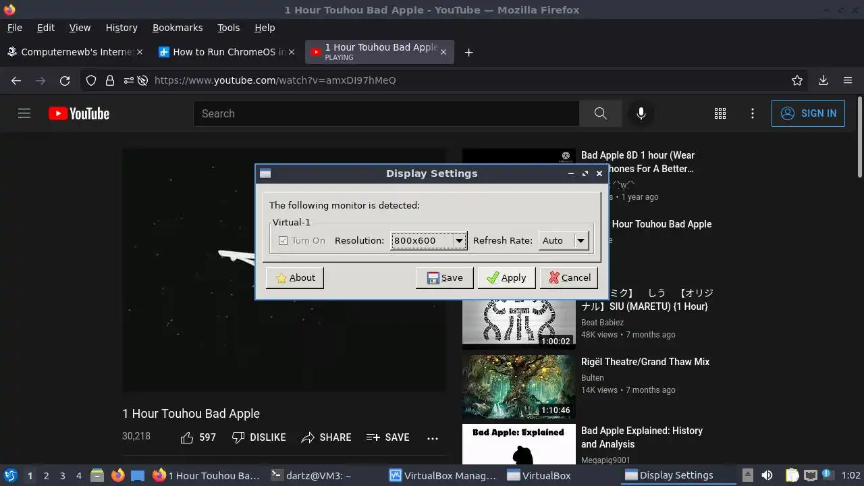Open the volume control in tray
Screen dimensions: 864x486
click(767, 475)
